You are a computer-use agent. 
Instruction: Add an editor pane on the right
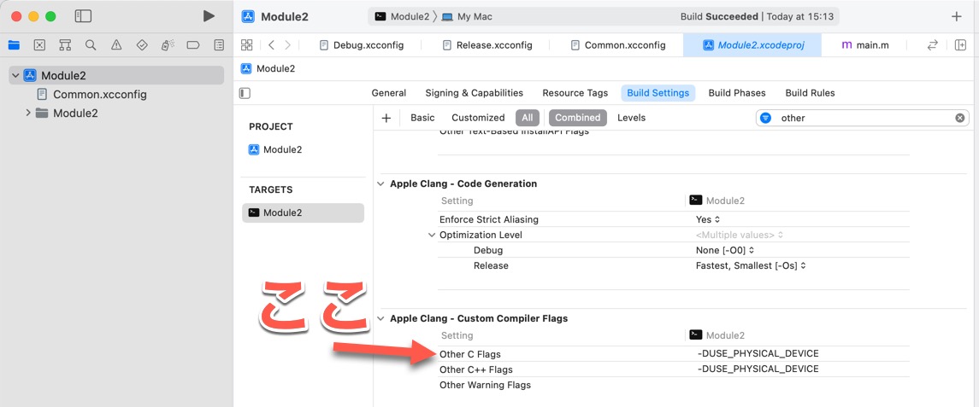[960, 45]
